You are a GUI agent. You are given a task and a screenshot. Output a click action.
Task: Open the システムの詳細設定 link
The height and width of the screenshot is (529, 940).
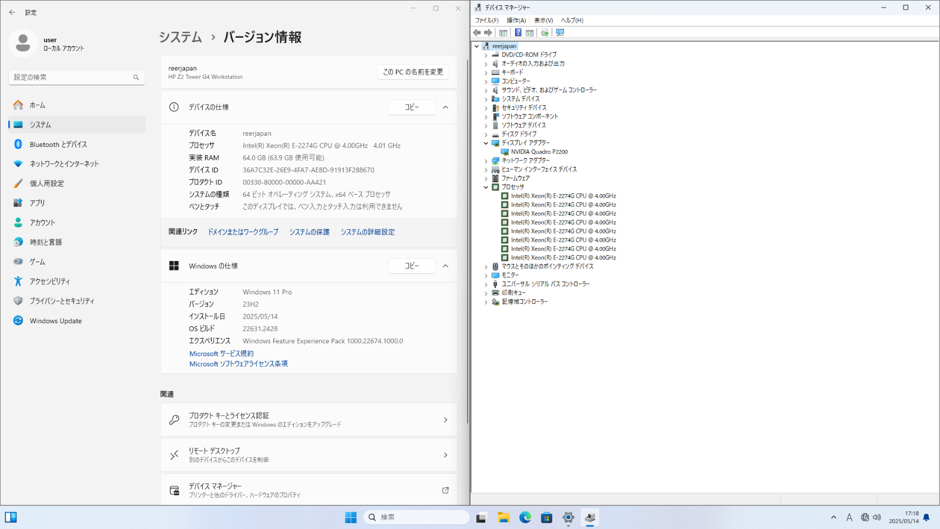coord(367,232)
